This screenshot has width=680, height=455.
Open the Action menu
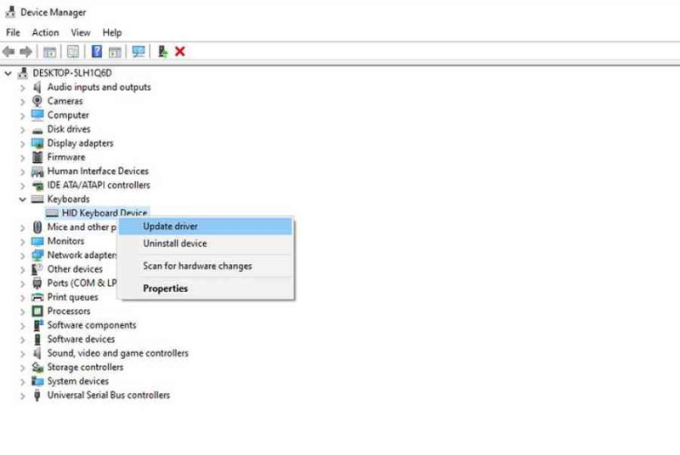(x=45, y=32)
